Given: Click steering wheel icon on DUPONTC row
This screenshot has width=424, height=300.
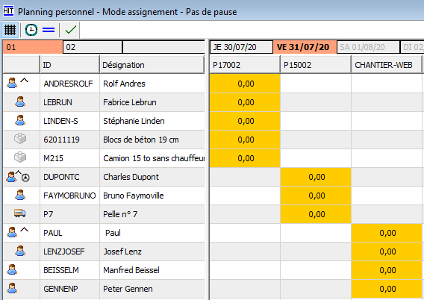Looking at the screenshot, I should 25,178.
